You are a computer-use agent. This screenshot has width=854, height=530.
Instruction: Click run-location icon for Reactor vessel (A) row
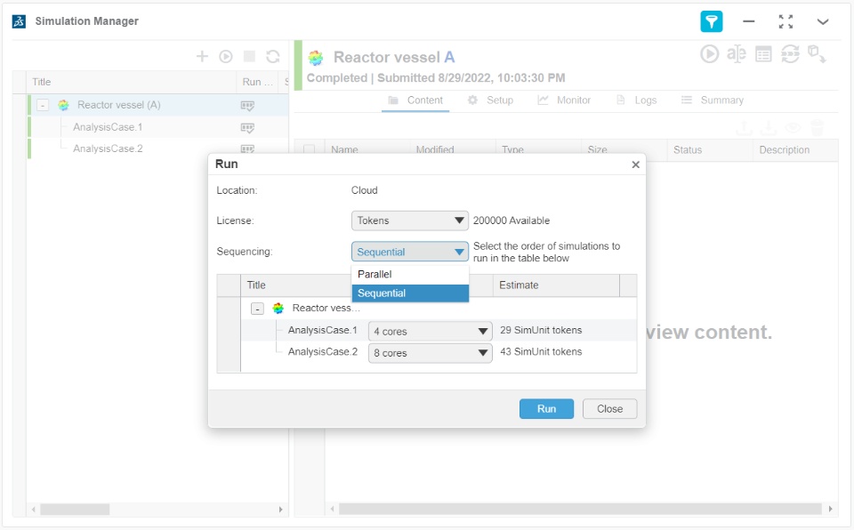[247, 106]
